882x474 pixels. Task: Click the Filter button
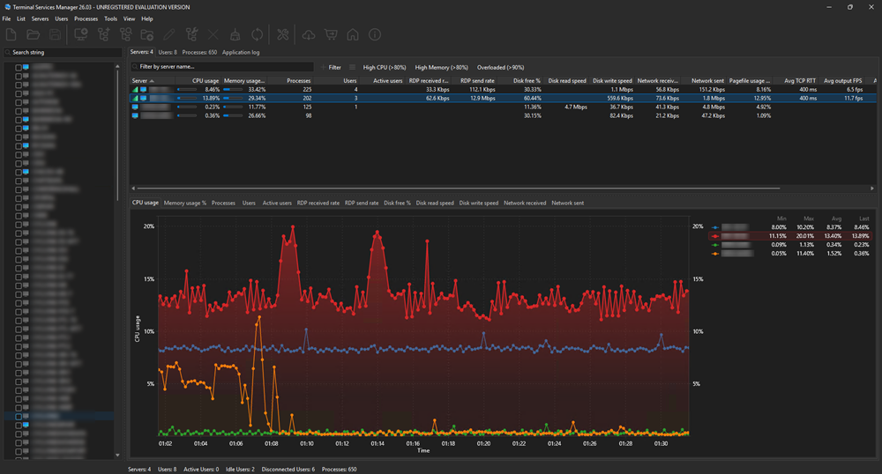point(331,67)
